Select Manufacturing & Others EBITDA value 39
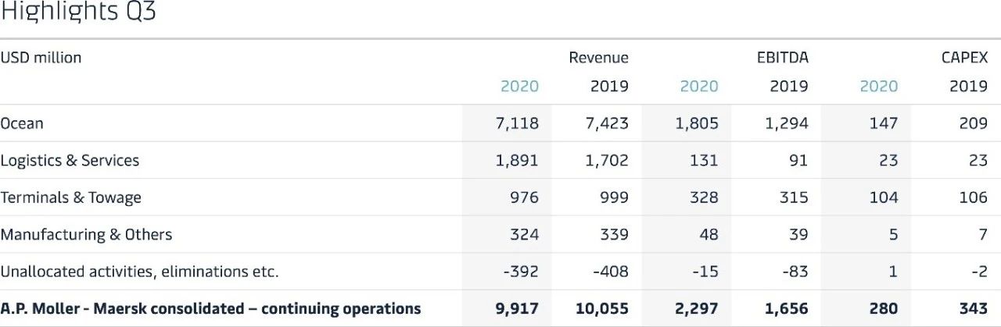Screen dimensions: 1001x327 798,234
